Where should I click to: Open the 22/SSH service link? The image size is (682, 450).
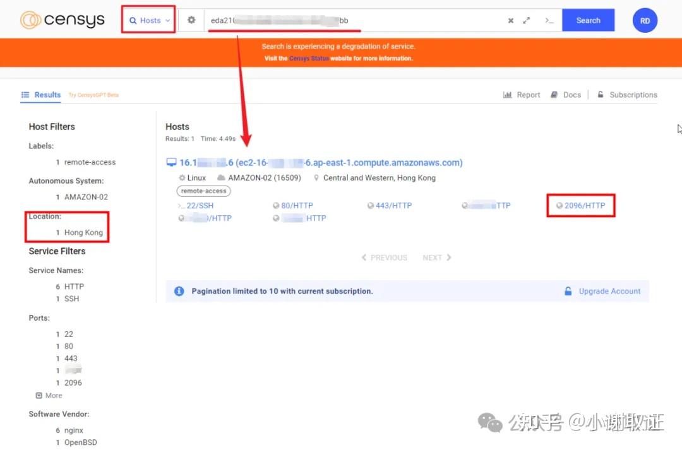point(200,206)
